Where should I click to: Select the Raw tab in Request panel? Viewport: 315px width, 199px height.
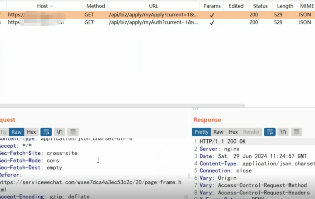17,132
